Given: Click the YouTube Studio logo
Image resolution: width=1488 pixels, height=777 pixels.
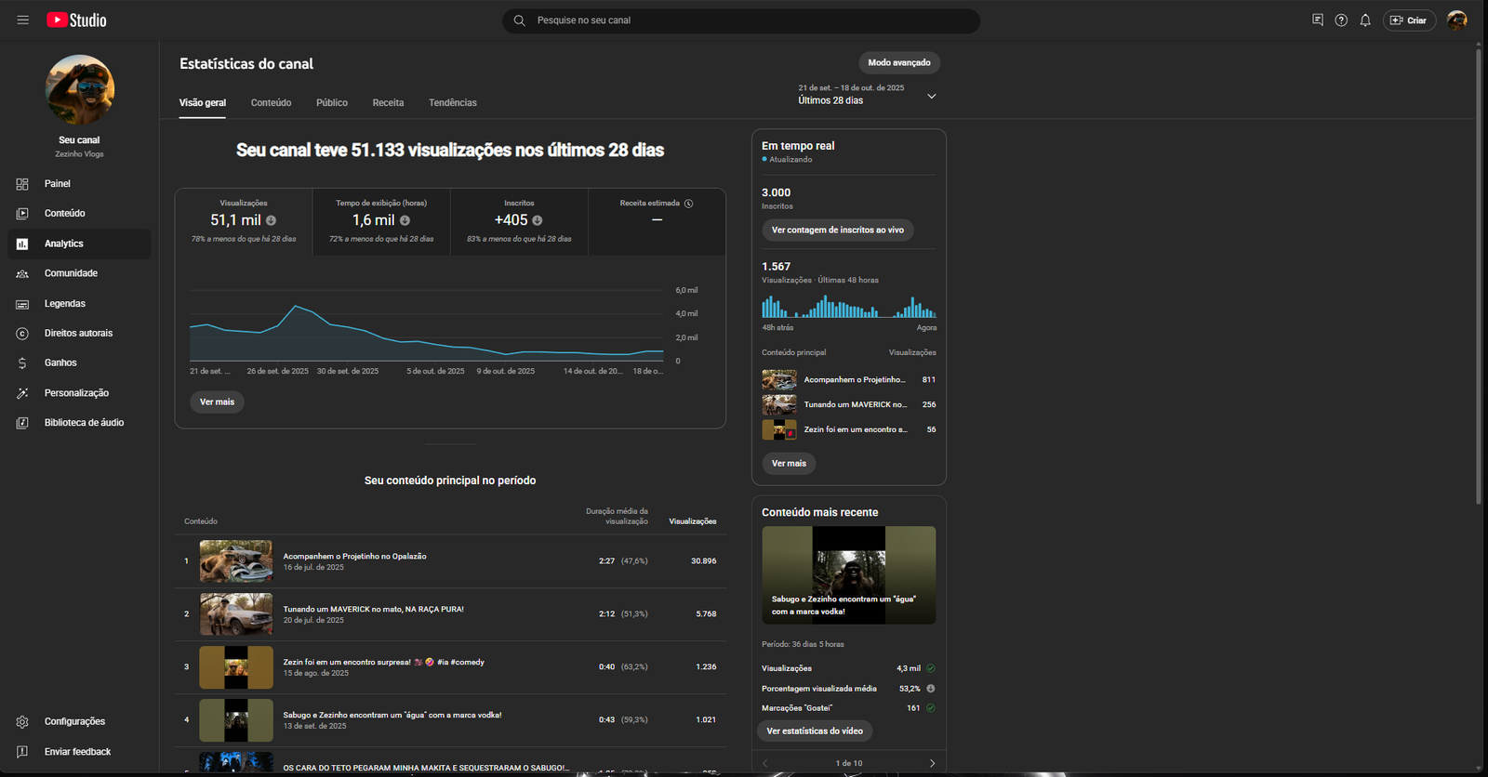Looking at the screenshot, I should [76, 20].
